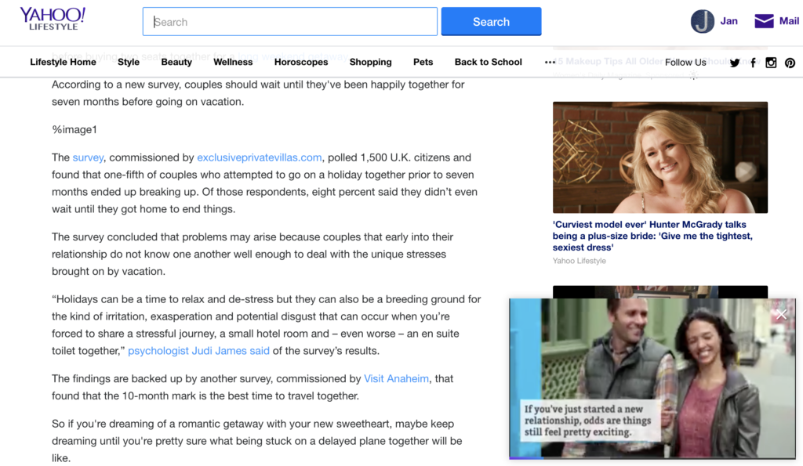
Task: Open the 'survey' hyperlink
Action: (x=88, y=157)
